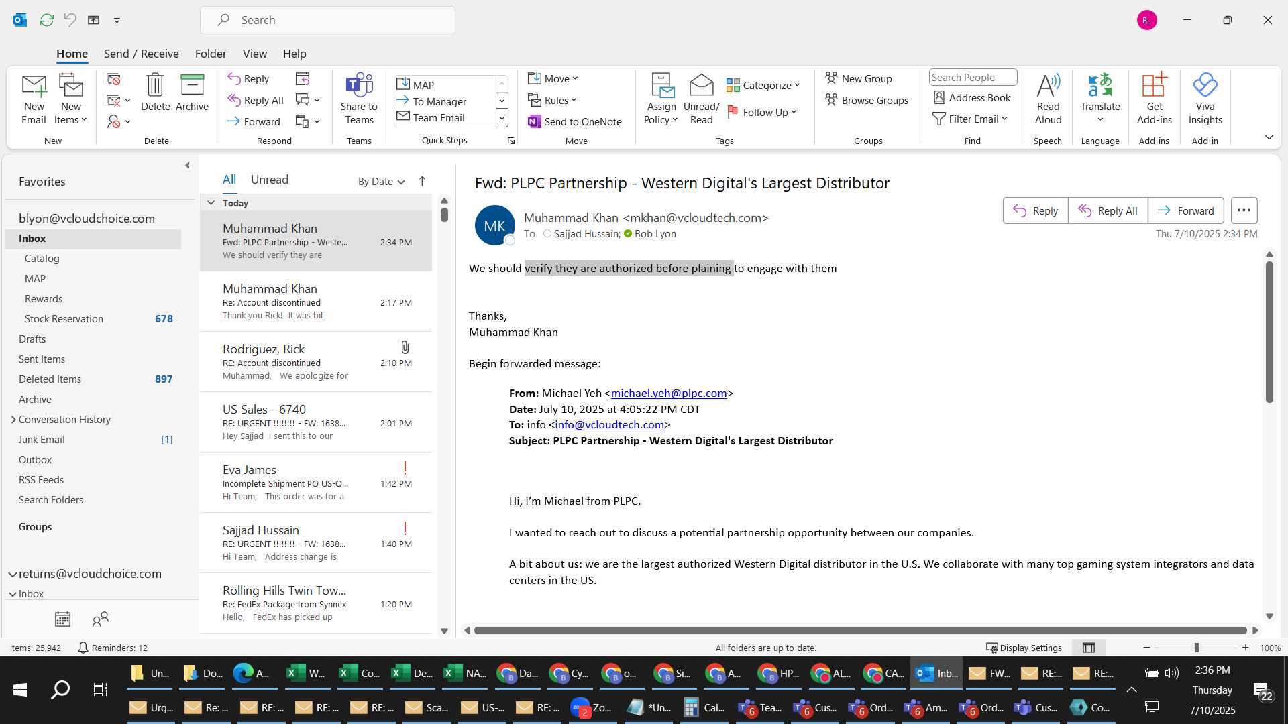The image size is (1288, 724).
Task: Open the Move dropdown
Action: [553, 78]
